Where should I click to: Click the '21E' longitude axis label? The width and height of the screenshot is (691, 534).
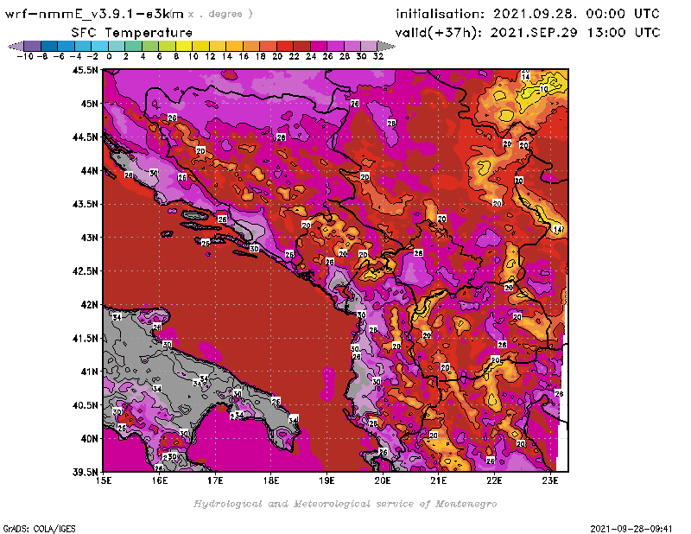click(439, 480)
